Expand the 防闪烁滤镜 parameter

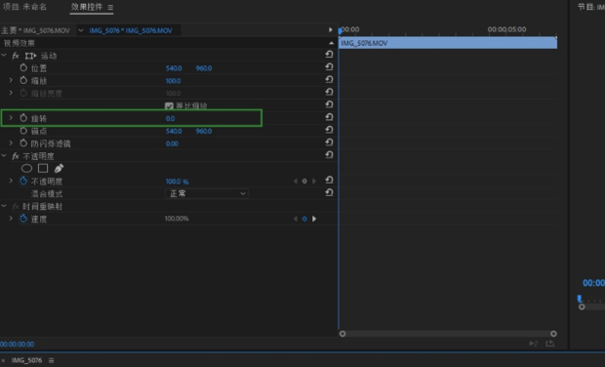coord(11,143)
